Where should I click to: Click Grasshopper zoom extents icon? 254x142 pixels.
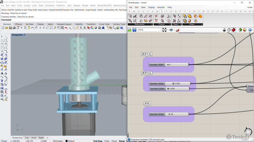click(165, 30)
